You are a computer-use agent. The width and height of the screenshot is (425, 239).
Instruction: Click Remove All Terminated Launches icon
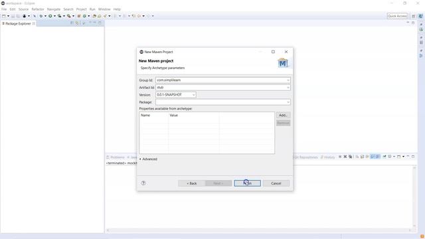(350, 157)
